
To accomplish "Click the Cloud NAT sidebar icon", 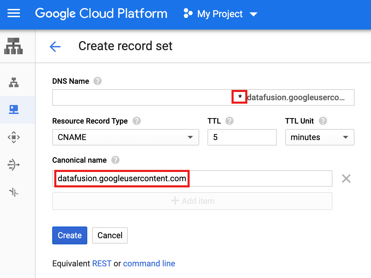I will point(14,165).
